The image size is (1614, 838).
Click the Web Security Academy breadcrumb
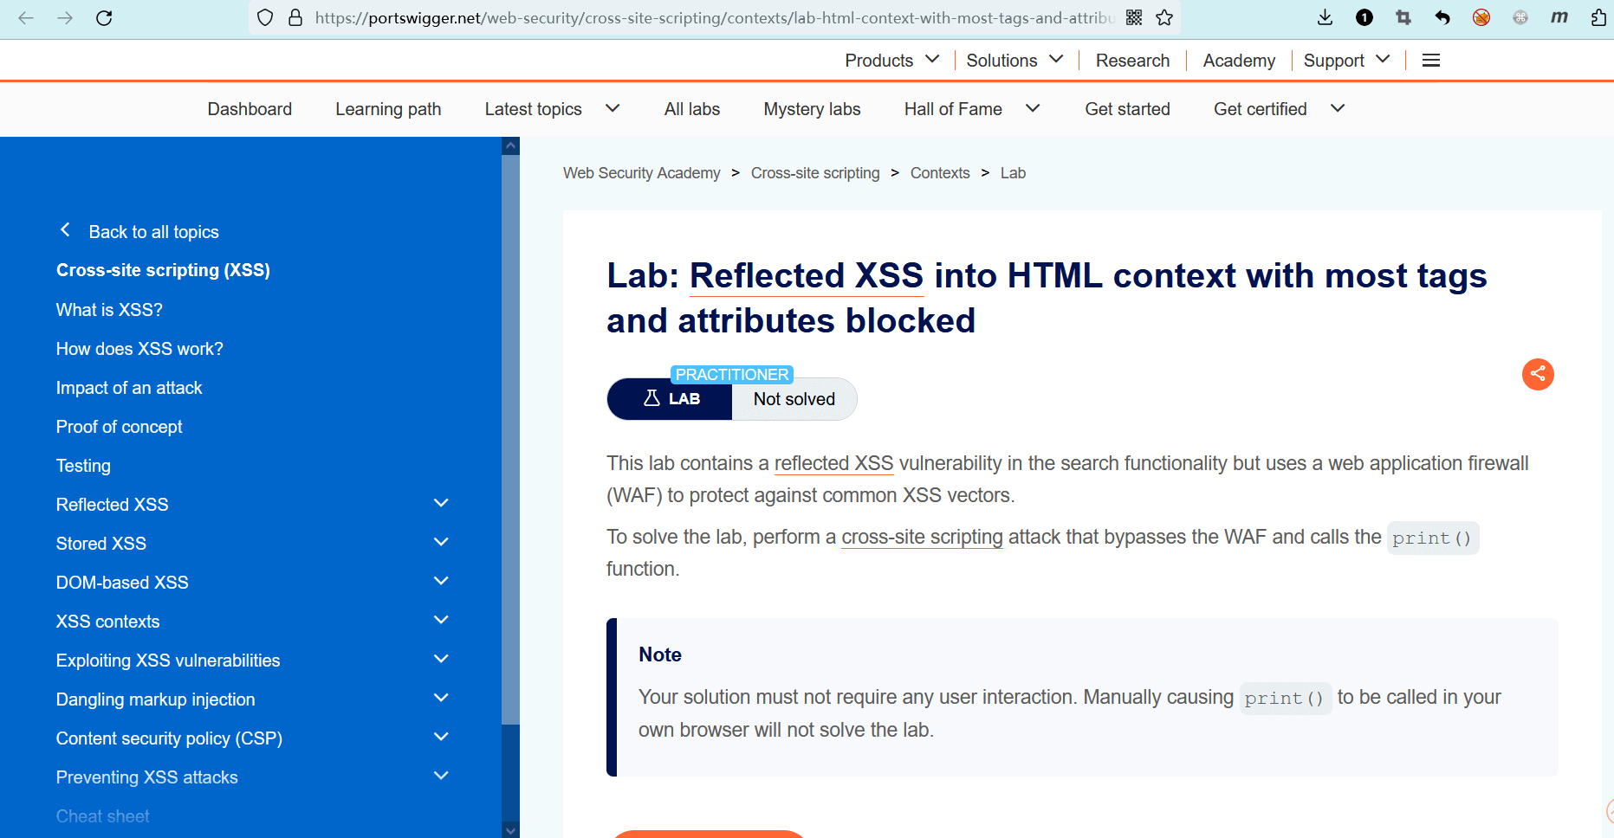pos(641,173)
